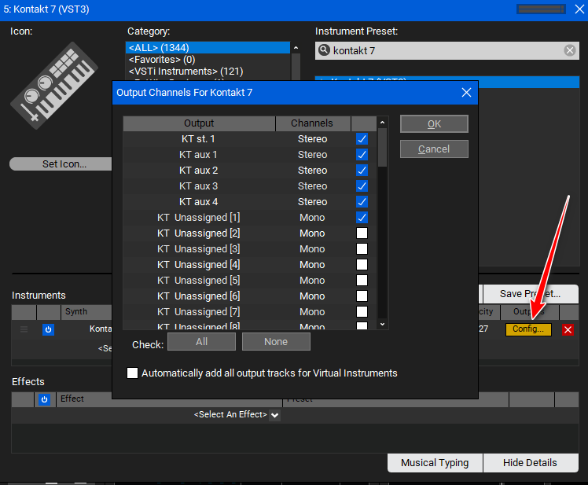
Task: Check KT Unassigned [3] output
Action: coord(362,249)
